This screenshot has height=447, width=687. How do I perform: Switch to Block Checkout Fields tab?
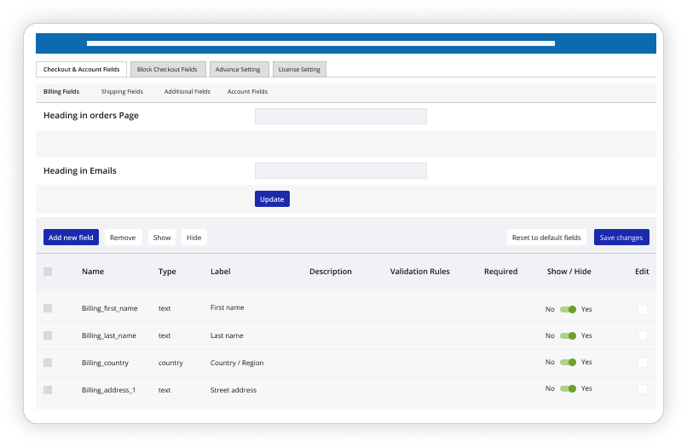point(167,70)
